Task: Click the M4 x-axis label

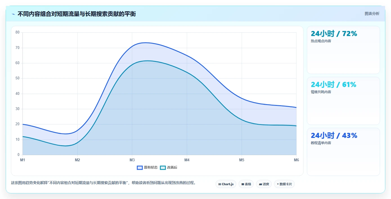Action: coord(187,160)
